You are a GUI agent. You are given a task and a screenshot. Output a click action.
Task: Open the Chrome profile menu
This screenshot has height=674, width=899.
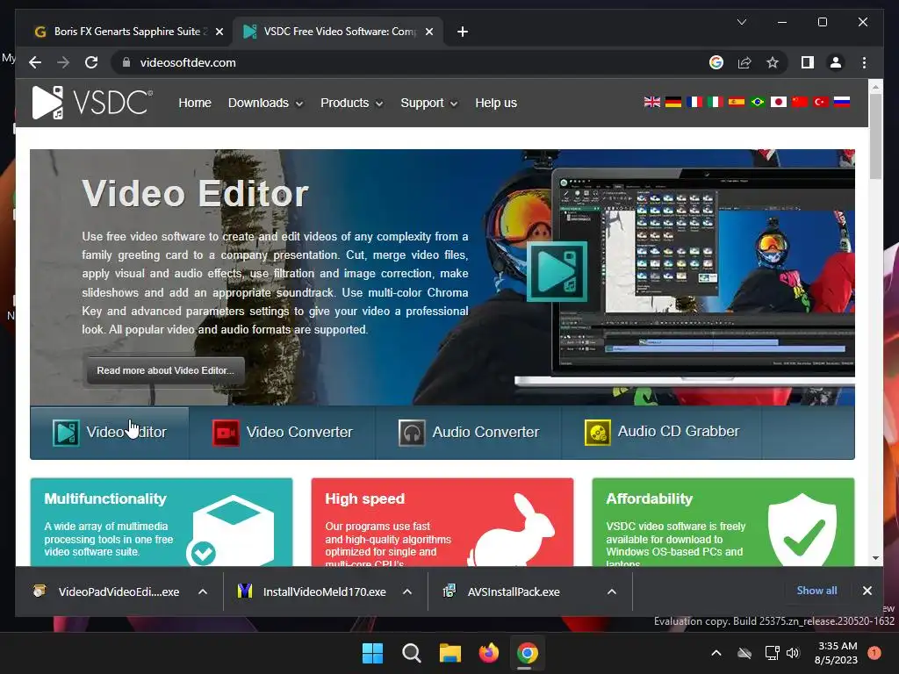836,62
